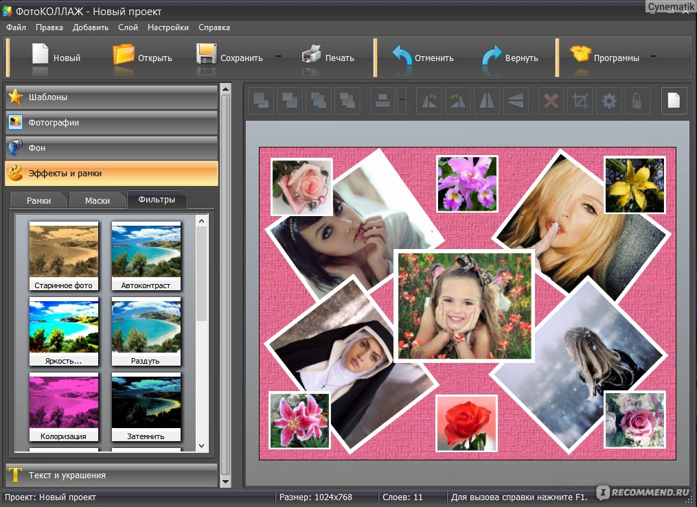Open layer settings with the gear icon
This screenshot has height=507, width=697.
(x=609, y=101)
